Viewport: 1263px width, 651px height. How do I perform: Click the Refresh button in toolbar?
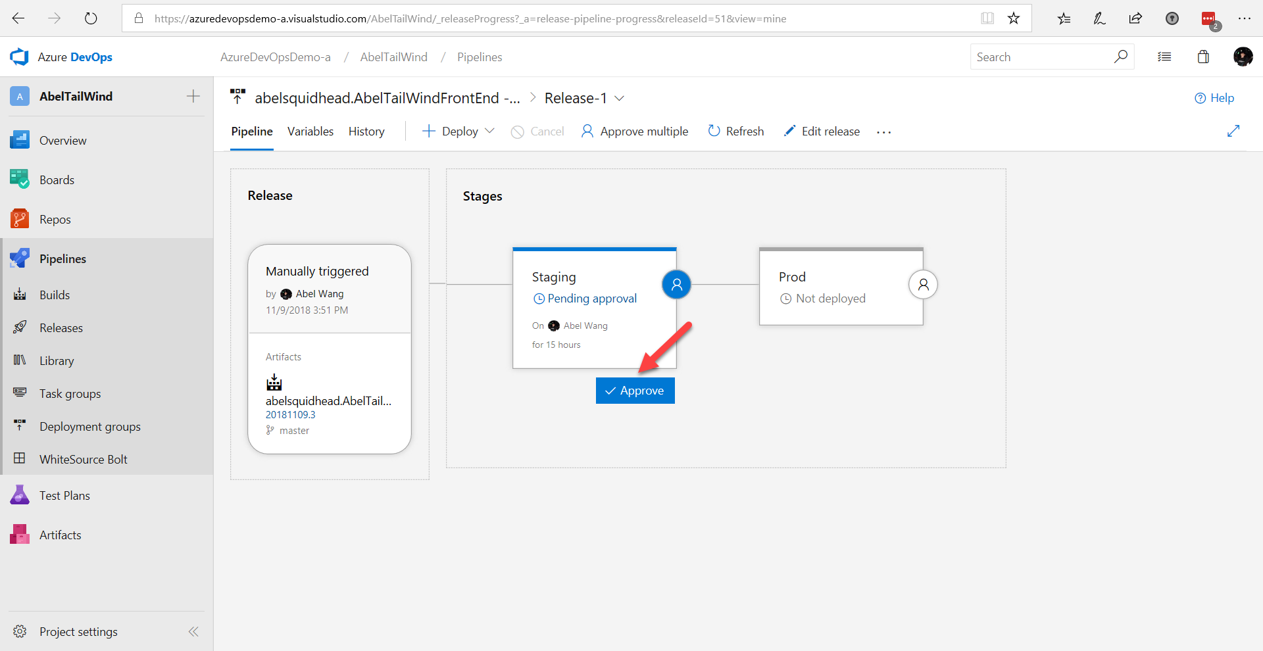coord(736,132)
